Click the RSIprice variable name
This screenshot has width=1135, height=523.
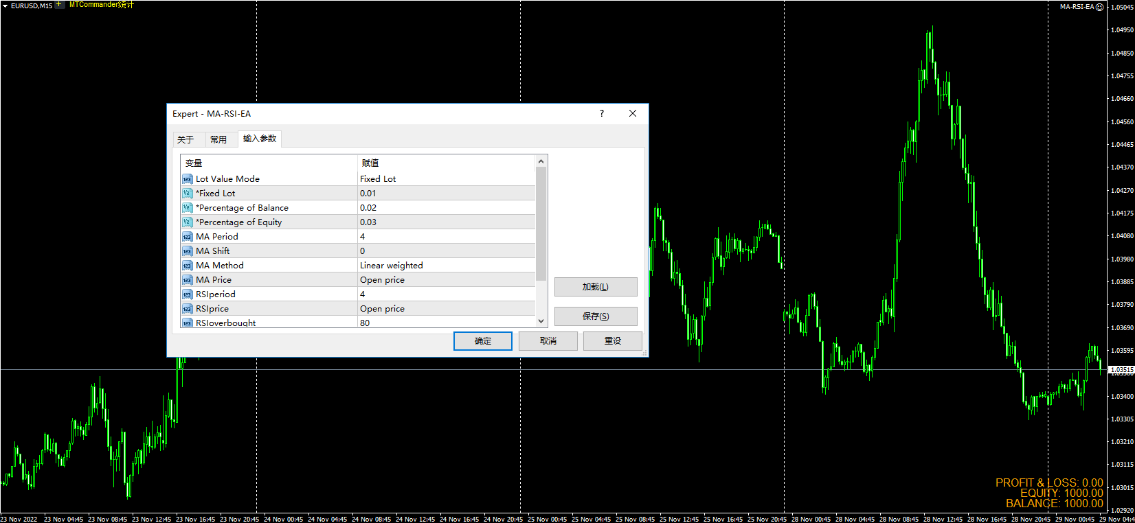pyautogui.click(x=212, y=309)
